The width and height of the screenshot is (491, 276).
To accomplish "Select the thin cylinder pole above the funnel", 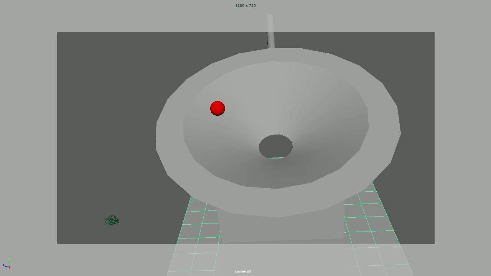I will coord(270,31).
